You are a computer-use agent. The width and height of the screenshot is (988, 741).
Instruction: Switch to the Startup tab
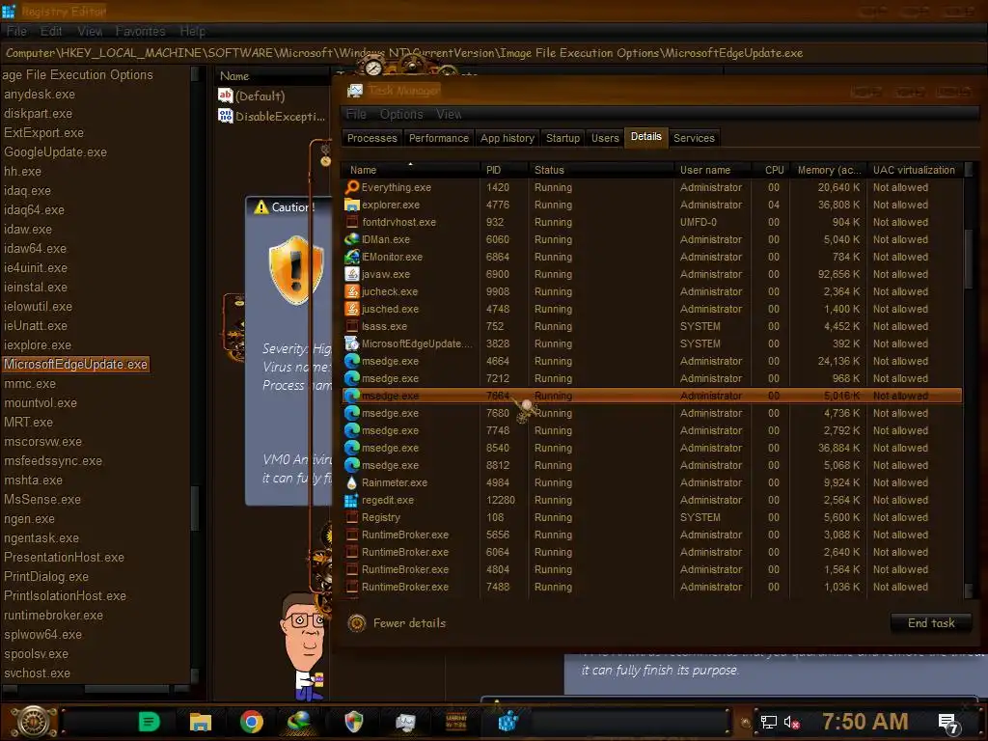(563, 138)
